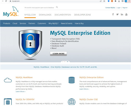The height and width of the screenshot is (106, 131).
Task: Bookmark this page with the star icon
Action: 104,1
